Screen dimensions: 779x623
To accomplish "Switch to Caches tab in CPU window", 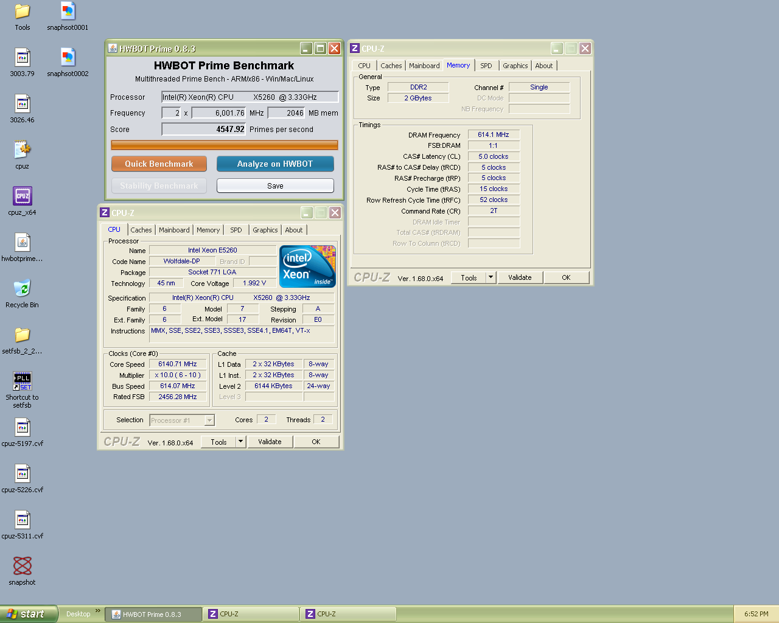I will 141,230.
